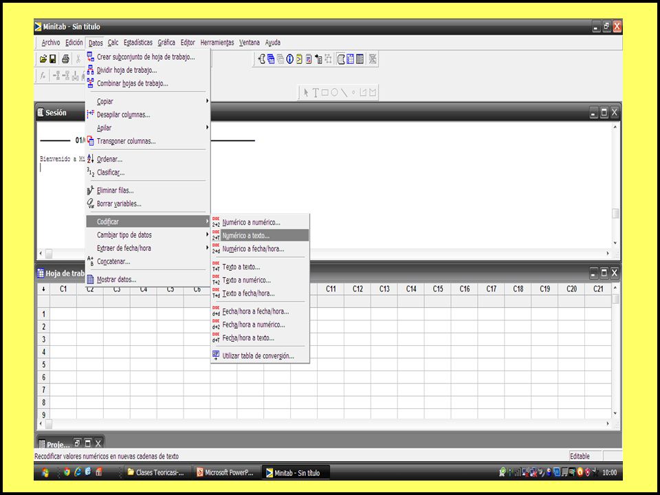Choose Combinar hojas de trabajo
The width and height of the screenshot is (660, 495).
147,83
